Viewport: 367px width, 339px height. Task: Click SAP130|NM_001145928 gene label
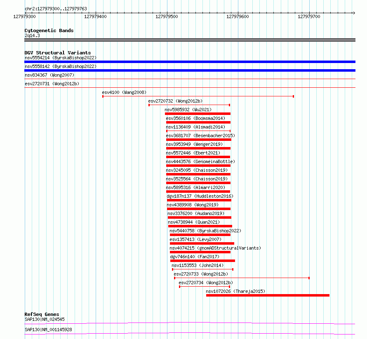tap(48, 330)
